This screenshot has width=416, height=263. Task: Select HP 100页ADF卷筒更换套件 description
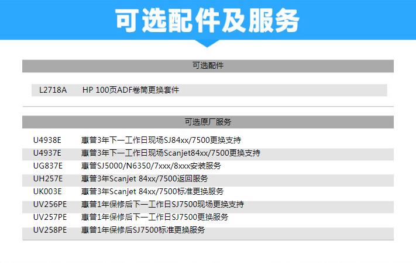pos(130,90)
